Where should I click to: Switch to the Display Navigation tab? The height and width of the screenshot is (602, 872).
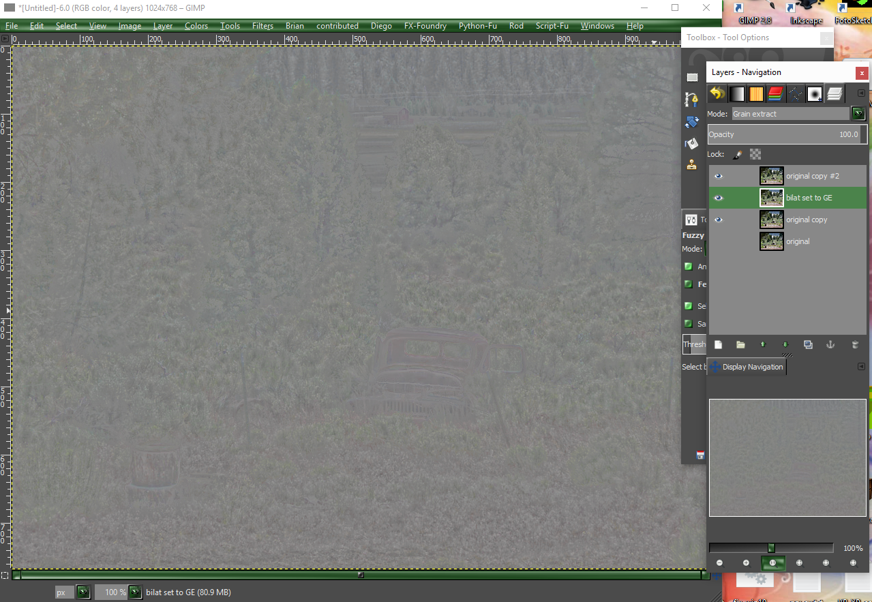[747, 367]
